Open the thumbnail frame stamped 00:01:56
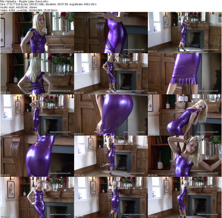The height and width of the screenshot is (218, 222). pos(37,74)
